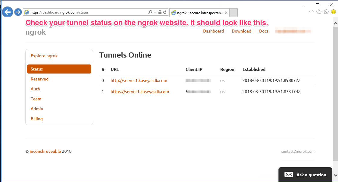Open the browser Home icon

[x=311, y=12]
